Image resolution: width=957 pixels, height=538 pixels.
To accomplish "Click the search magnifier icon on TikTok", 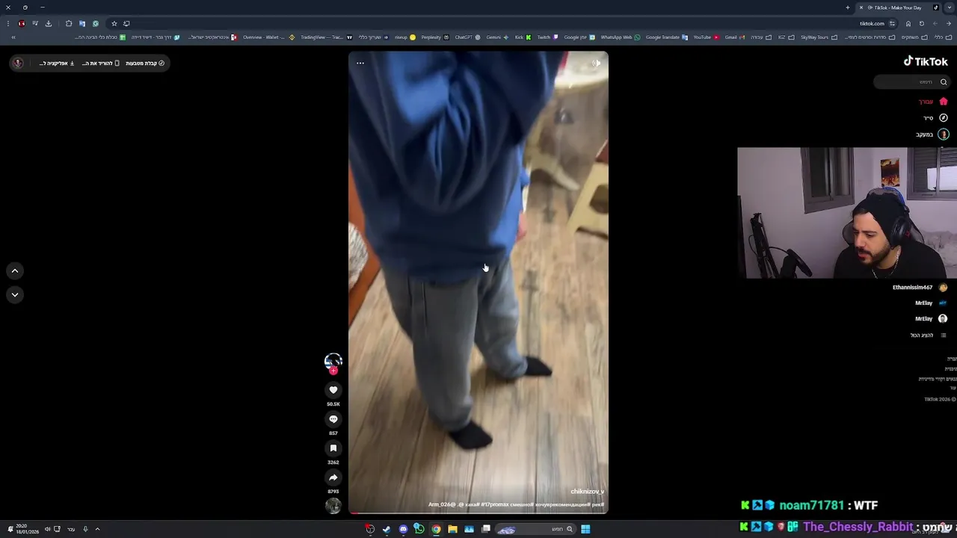I will coord(944,82).
